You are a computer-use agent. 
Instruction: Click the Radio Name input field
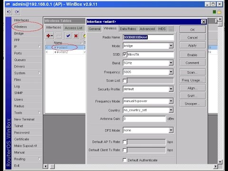[148, 38]
